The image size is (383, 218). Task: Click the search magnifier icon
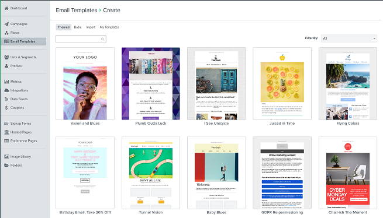pos(102,39)
